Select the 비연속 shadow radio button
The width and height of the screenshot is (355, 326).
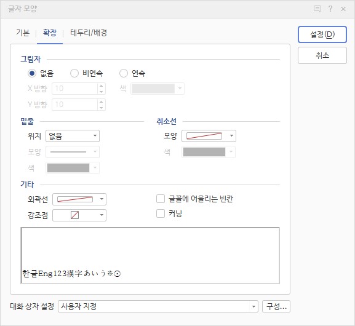click(74, 73)
